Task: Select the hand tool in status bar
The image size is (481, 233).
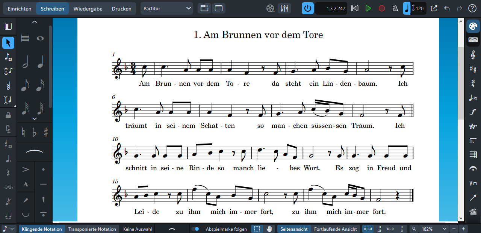Action: 269,229
